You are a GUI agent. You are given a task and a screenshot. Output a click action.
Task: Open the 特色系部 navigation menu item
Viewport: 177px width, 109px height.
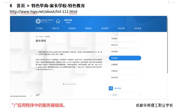coord(121,28)
